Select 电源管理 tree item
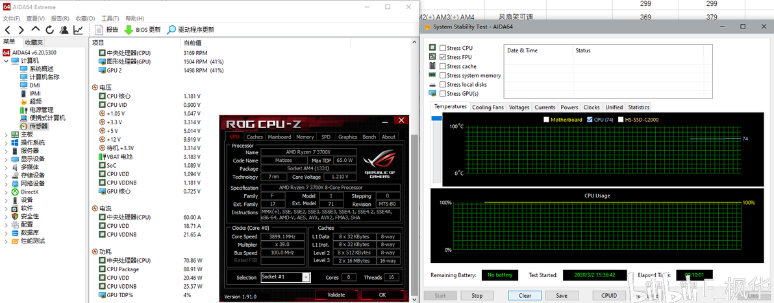The height and width of the screenshot is (303, 774). (x=42, y=109)
